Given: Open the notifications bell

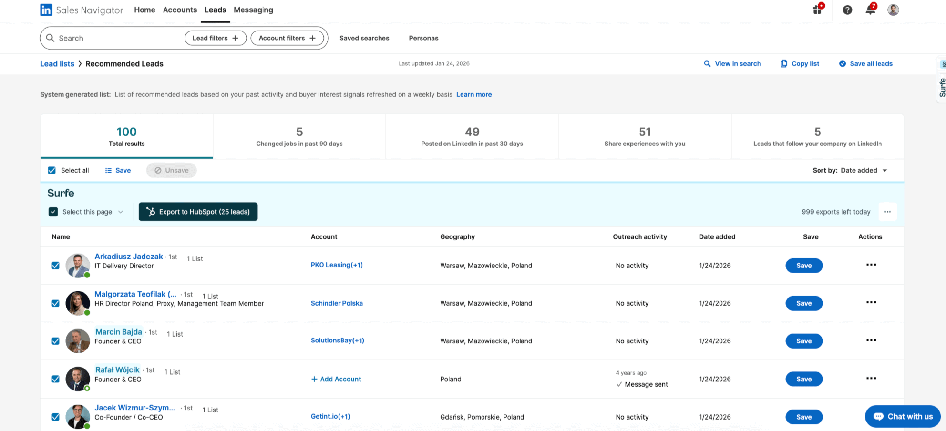Looking at the screenshot, I should (870, 10).
